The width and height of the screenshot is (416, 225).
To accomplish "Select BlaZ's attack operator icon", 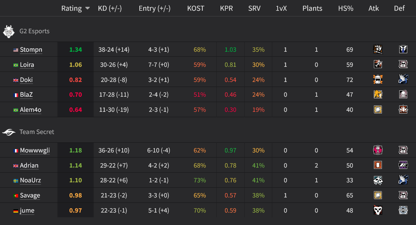I will [x=378, y=95].
